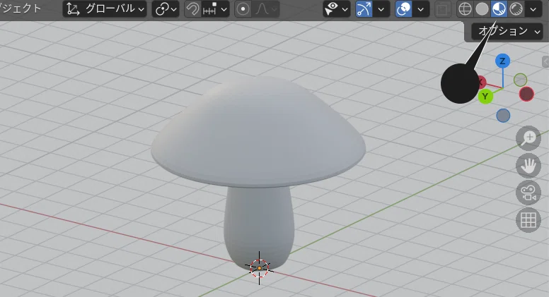Open the gizmo settings dropdown arrow
549x297 pixels.
(x=381, y=9)
